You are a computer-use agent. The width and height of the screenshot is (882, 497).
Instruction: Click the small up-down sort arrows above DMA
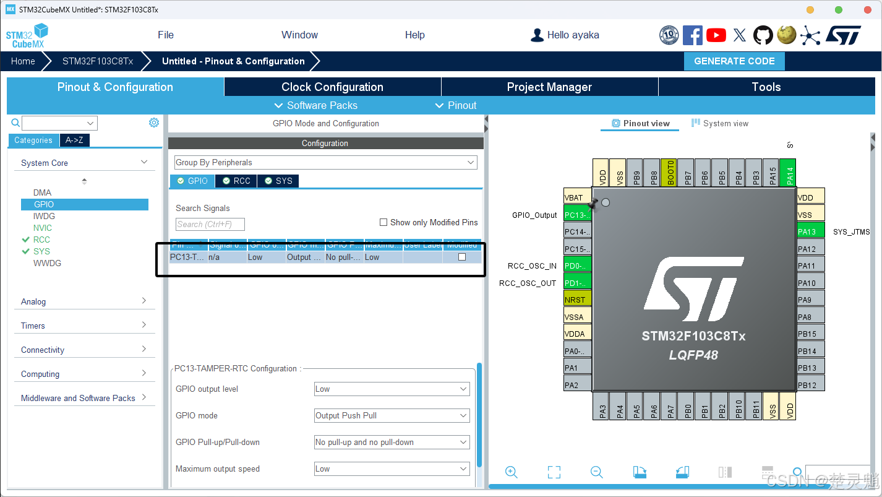pos(84,181)
